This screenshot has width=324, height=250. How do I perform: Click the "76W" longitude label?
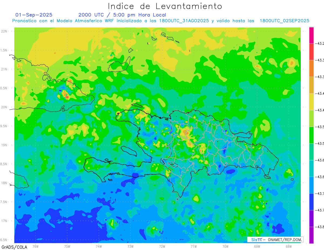click(35, 246)
